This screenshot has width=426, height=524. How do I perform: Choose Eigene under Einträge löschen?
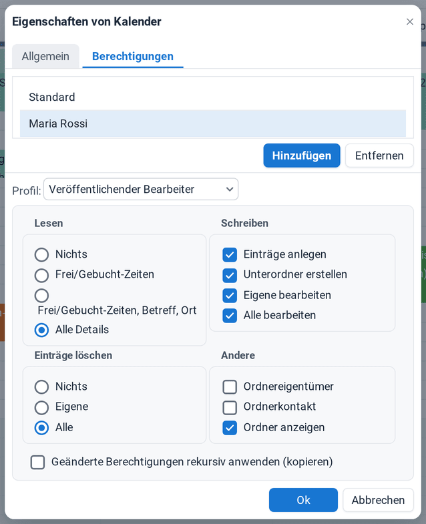41,407
